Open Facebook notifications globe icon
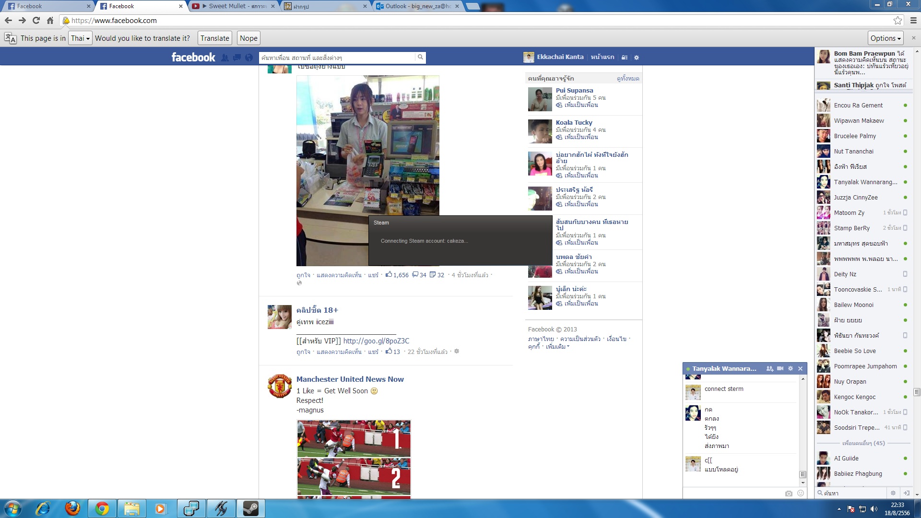921x518 pixels. pos(248,58)
